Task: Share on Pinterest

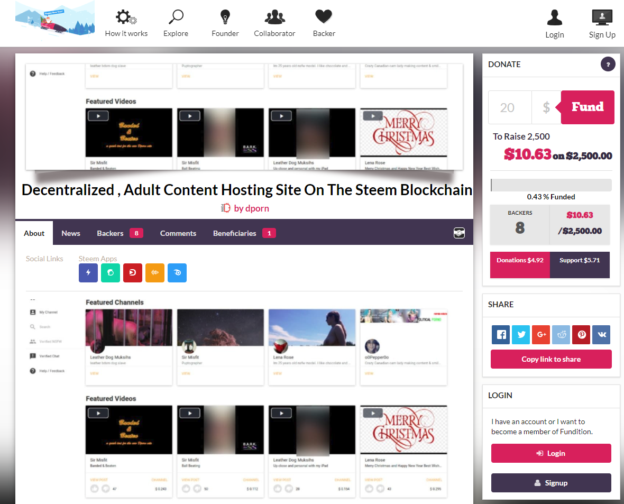Action: (x=581, y=334)
